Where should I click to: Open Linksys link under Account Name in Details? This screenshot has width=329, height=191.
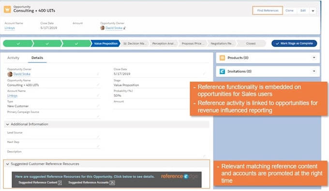click(x=12, y=96)
